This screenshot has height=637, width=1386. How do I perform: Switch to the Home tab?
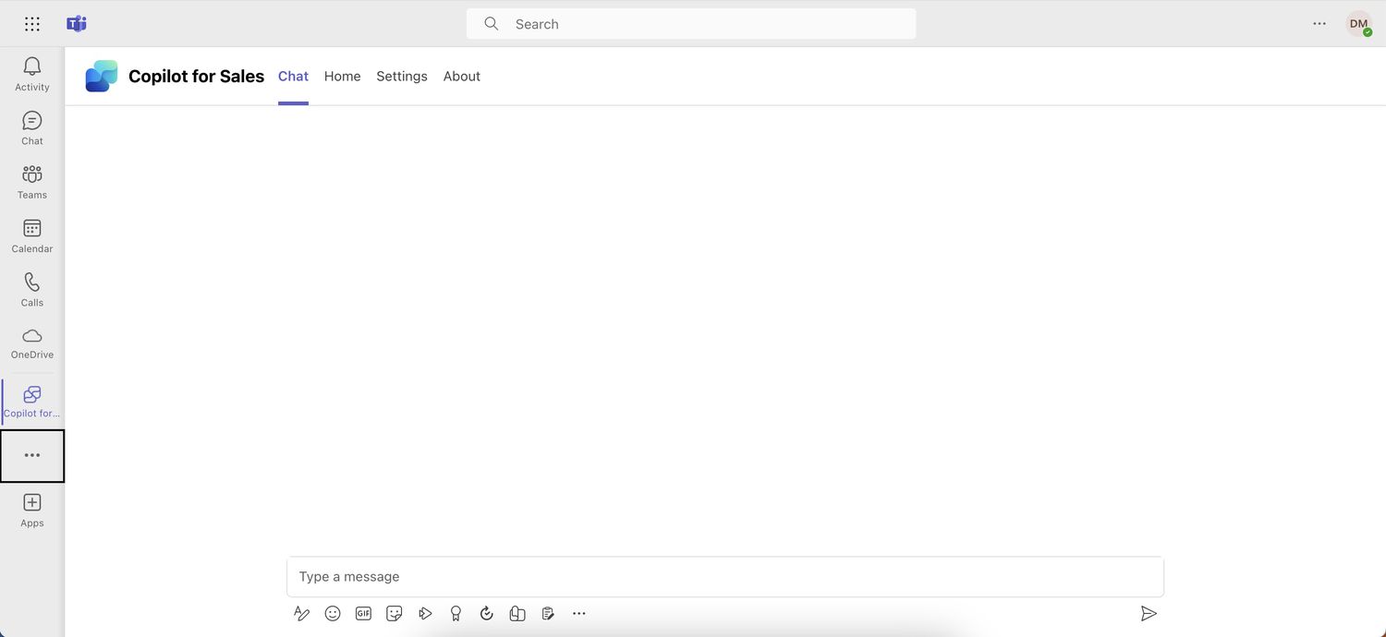click(342, 77)
